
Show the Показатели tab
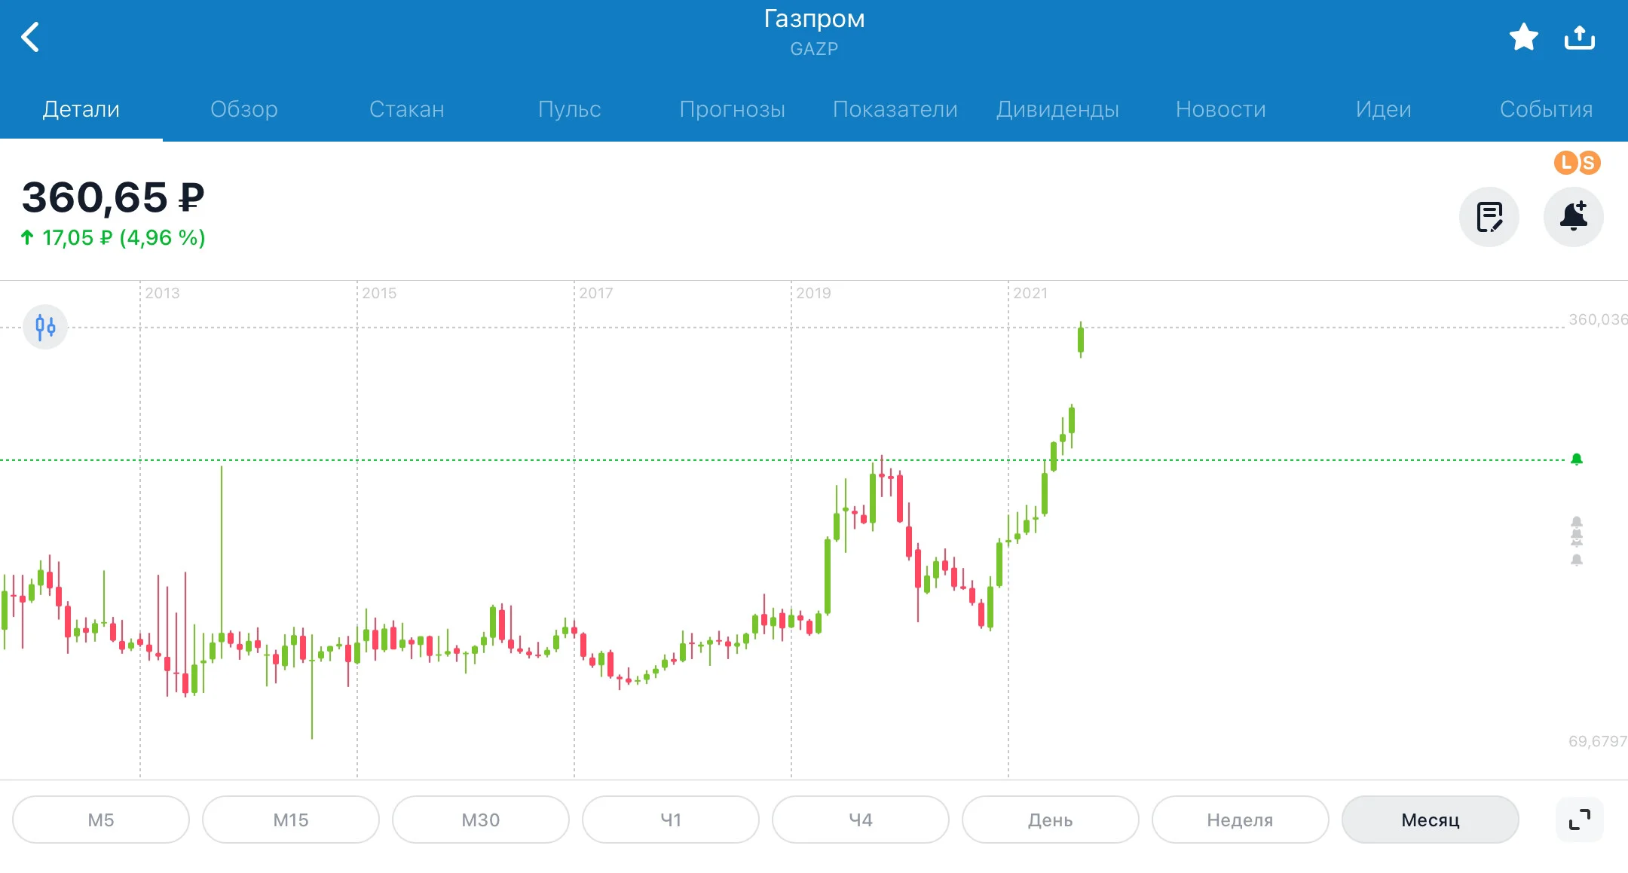[x=895, y=109]
